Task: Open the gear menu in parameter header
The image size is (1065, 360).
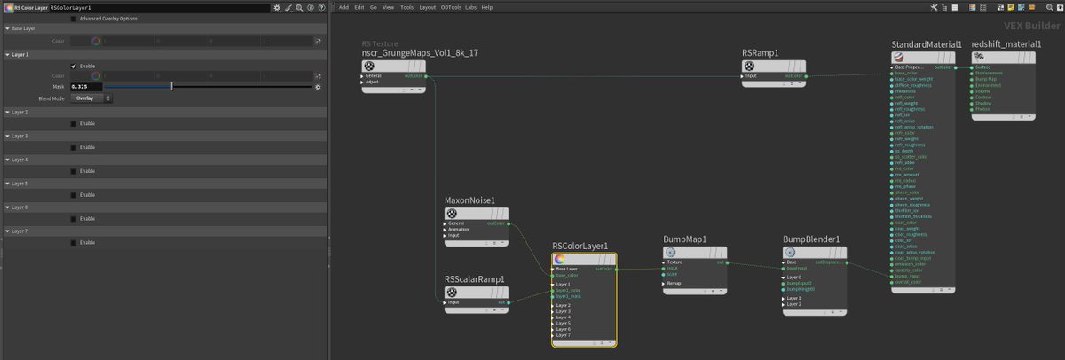Action: coord(277,7)
